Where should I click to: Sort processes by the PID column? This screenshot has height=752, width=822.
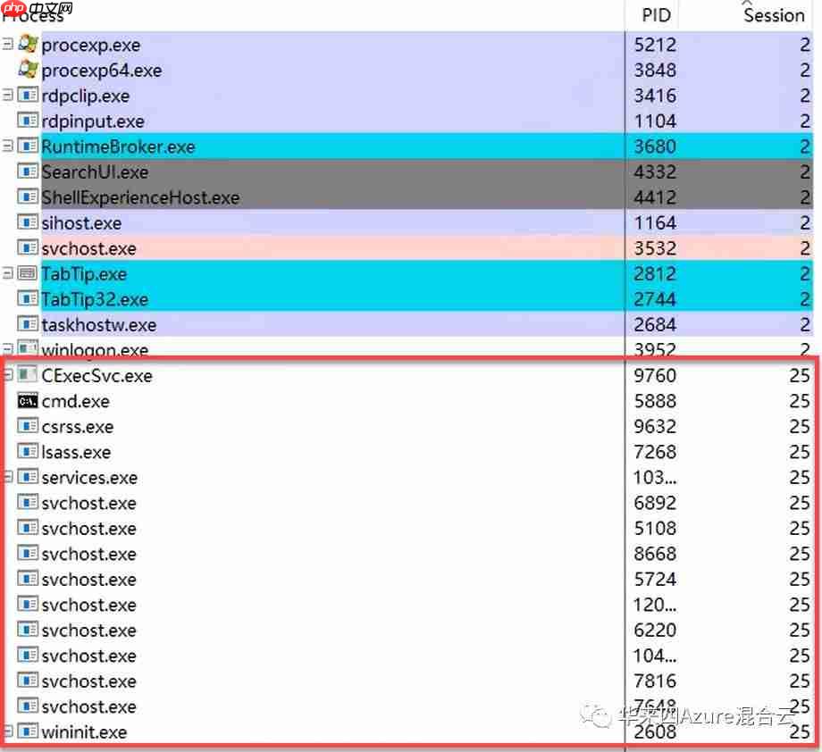pyautogui.click(x=654, y=14)
